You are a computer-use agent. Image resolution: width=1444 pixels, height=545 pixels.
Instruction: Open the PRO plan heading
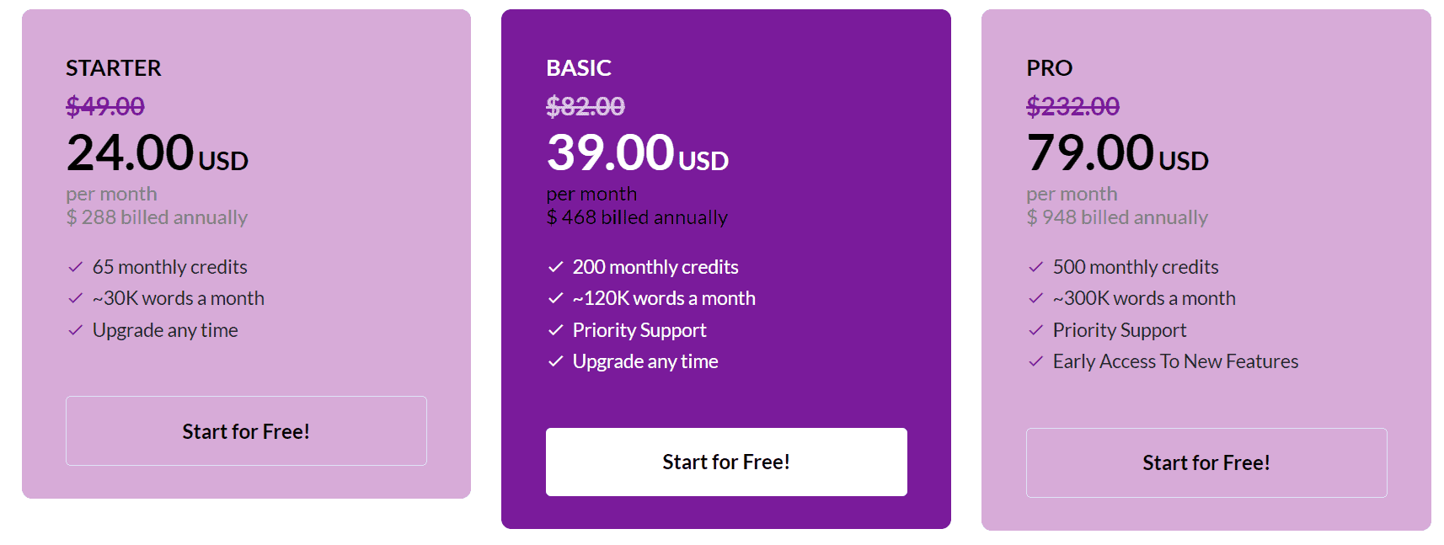pyautogui.click(x=1049, y=68)
